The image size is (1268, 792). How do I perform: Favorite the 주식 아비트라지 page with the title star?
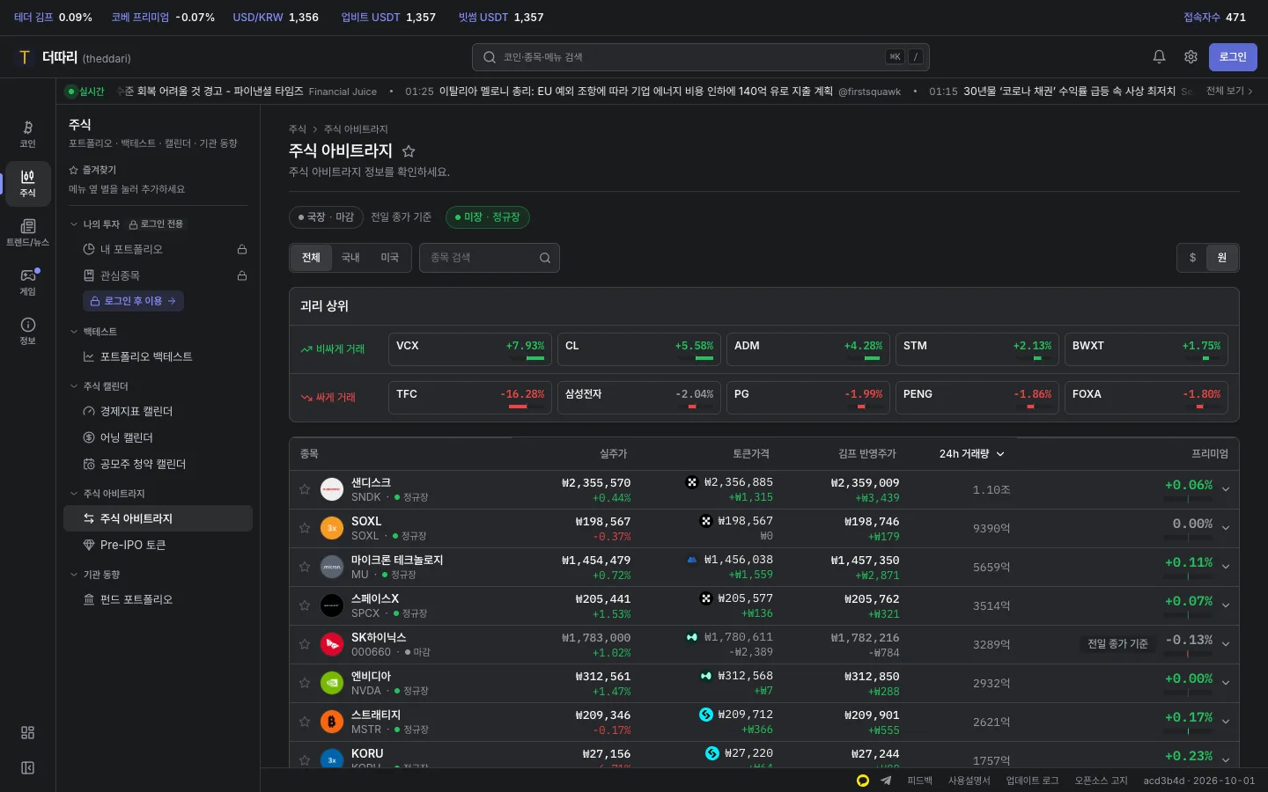(409, 151)
